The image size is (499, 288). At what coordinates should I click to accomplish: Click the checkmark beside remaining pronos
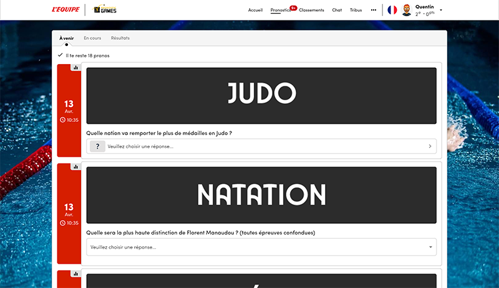point(60,55)
